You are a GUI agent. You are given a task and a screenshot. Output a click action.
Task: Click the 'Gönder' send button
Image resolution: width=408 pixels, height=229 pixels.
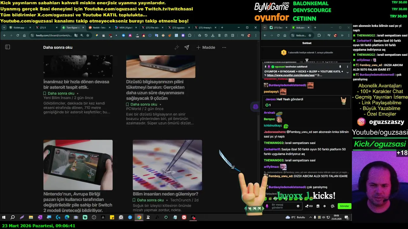pyautogui.click(x=344, y=206)
